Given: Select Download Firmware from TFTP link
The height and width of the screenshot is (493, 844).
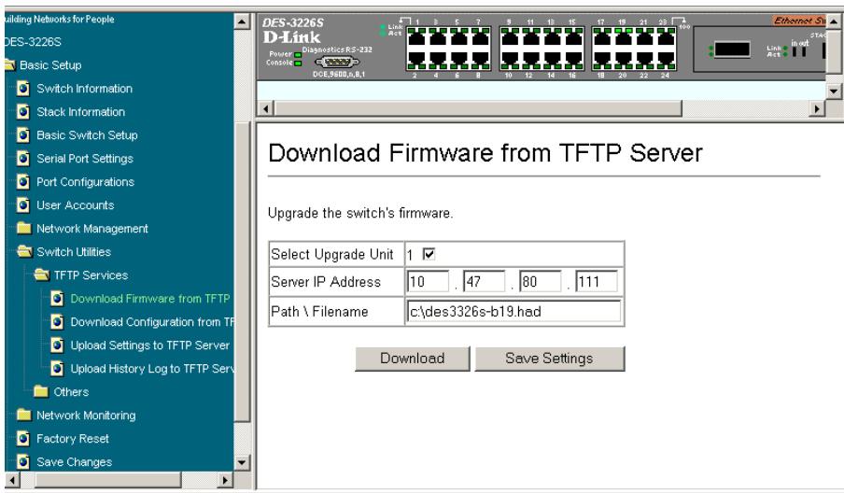Looking at the screenshot, I should point(150,298).
